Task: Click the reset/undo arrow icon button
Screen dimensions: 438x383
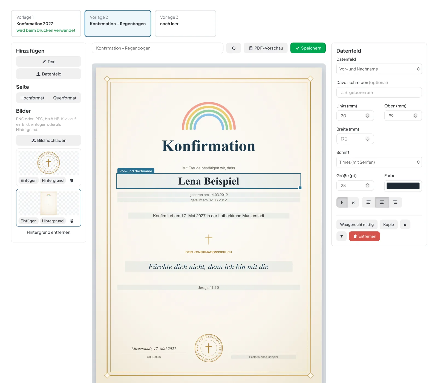Action: [234, 48]
